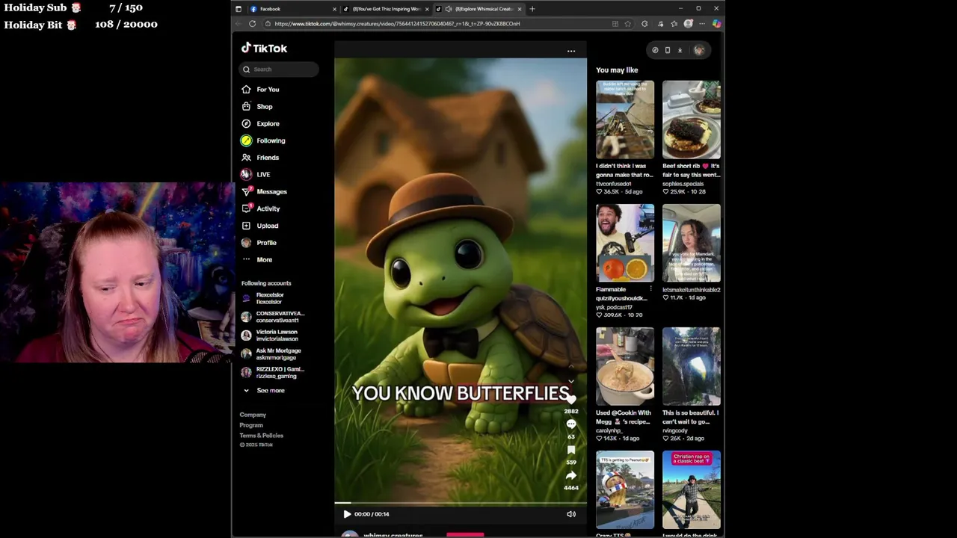Mute the video with speaker icon
The height and width of the screenshot is (538, 957).
[571, 514]
